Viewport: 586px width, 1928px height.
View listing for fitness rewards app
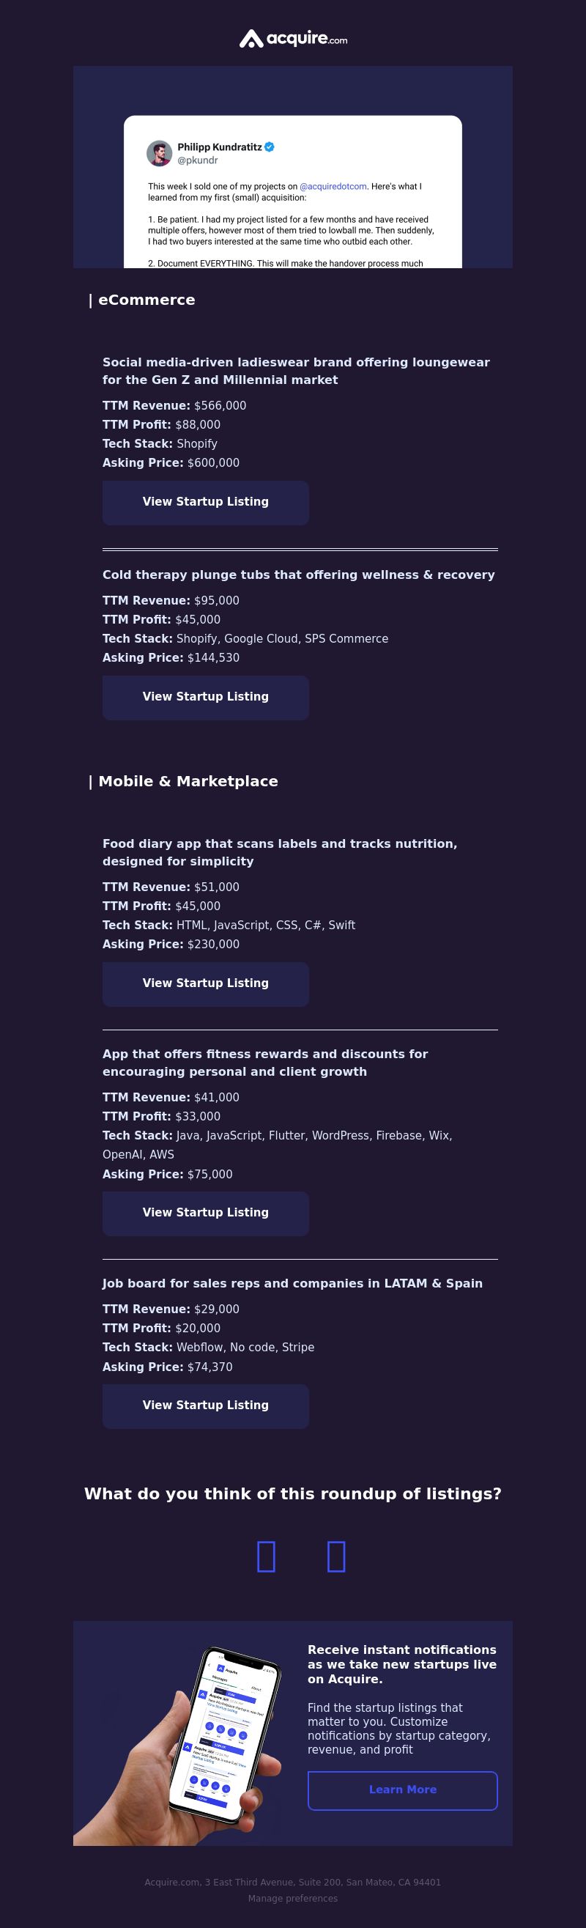point(206,1213)
